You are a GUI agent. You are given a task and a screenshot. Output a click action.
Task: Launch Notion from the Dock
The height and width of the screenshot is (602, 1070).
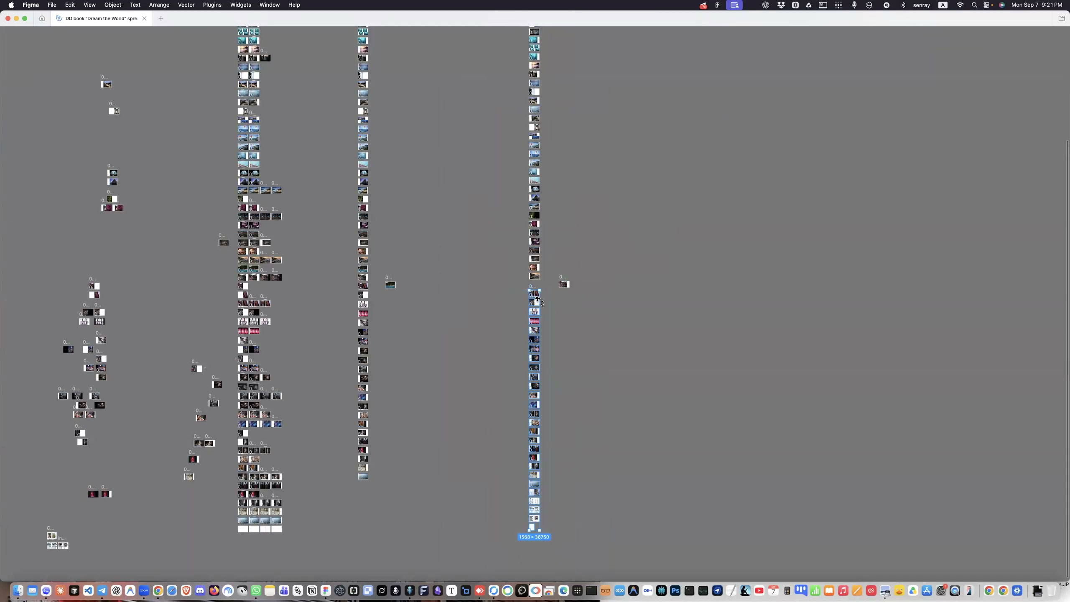(x=312, y=591)
